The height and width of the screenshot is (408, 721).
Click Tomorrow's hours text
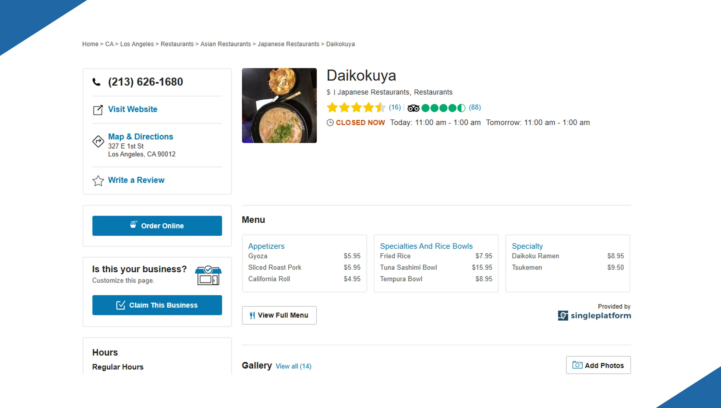coord(538,123)
